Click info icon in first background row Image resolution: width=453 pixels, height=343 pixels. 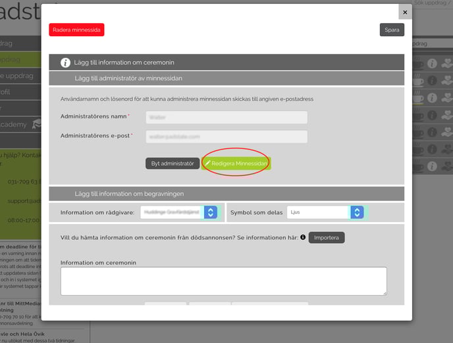tap(432, 64)
